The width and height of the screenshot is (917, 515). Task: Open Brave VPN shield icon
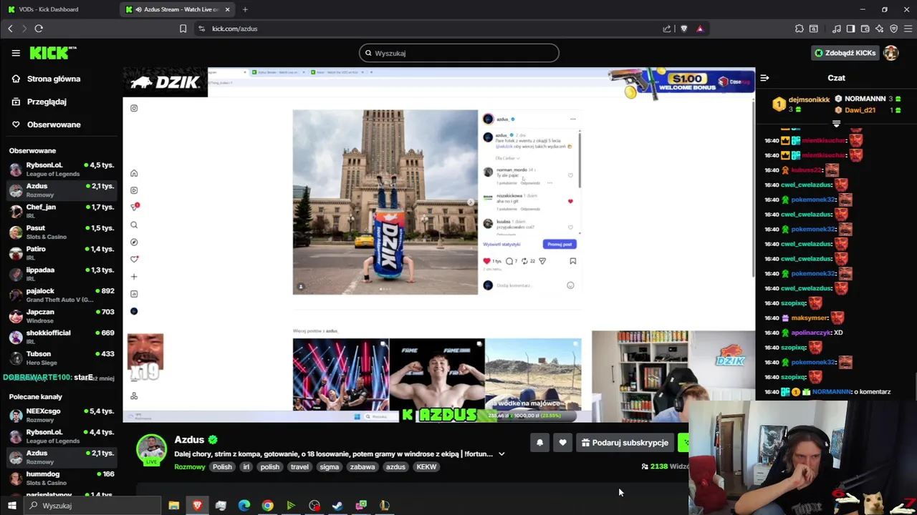pyautogui.click(x=893, y=29)
